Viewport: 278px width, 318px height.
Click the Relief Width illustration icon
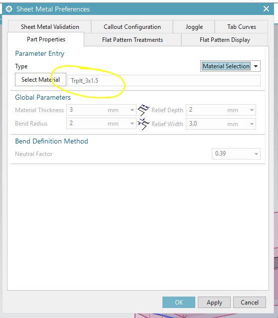[143, 124]
